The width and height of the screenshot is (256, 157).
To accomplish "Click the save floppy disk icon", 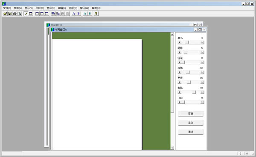I will (10, 14).
